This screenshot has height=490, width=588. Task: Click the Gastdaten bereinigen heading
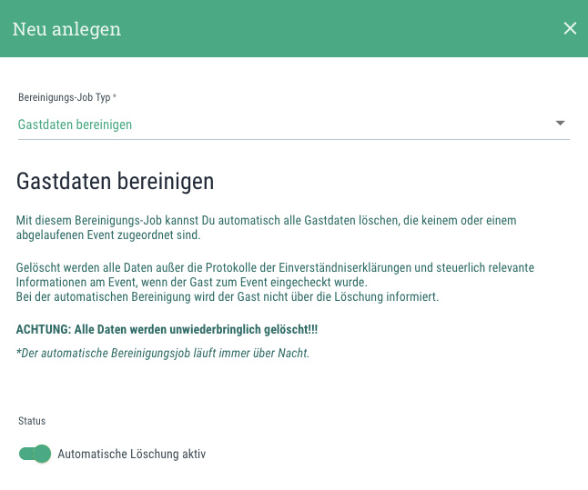click(115, 181)
